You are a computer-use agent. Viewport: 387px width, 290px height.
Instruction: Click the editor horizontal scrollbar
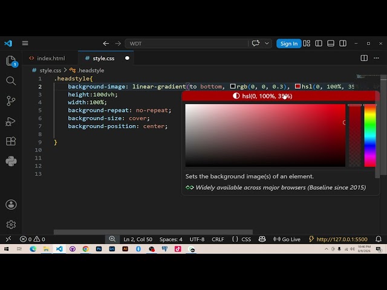point(153,232)
